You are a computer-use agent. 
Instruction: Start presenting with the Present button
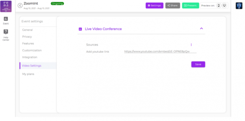point(190,5)
